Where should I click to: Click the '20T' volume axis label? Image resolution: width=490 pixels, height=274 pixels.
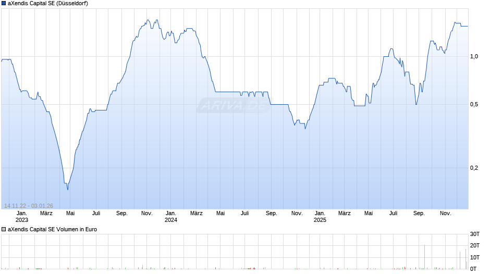click(475, 245)
